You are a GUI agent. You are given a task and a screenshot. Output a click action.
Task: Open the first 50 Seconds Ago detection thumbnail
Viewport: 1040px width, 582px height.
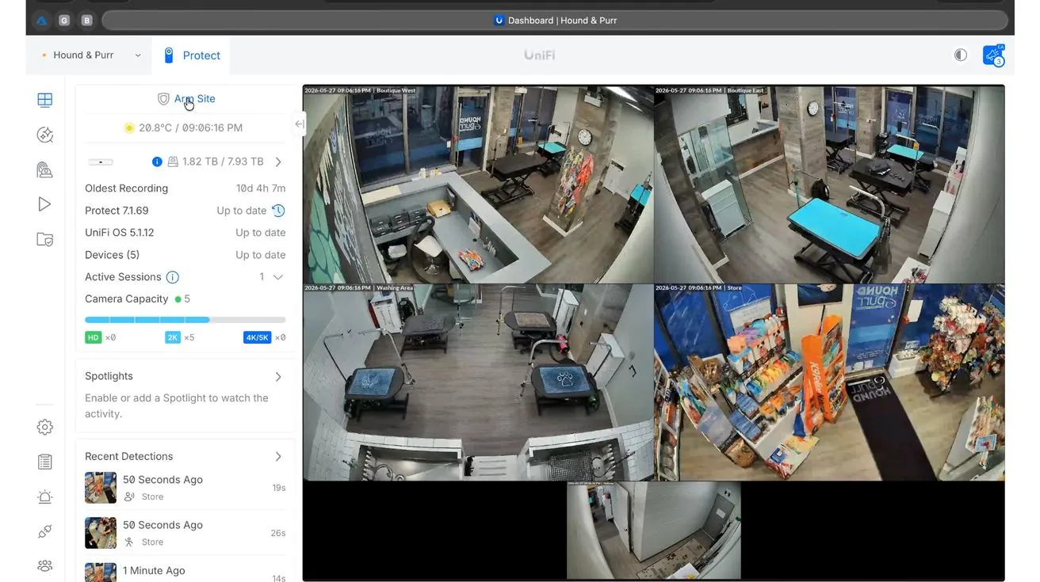pyautogui.click(x=101, y=488)
